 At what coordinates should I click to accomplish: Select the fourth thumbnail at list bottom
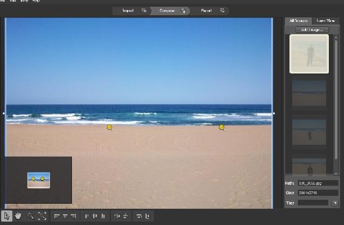[309, 166]
